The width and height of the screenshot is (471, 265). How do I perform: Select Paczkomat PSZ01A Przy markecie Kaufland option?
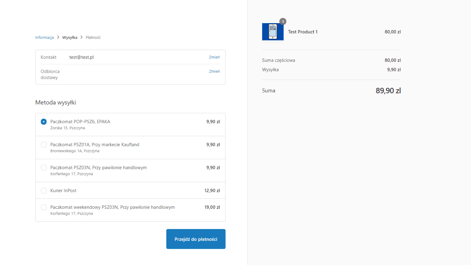(x=44, y=145)
